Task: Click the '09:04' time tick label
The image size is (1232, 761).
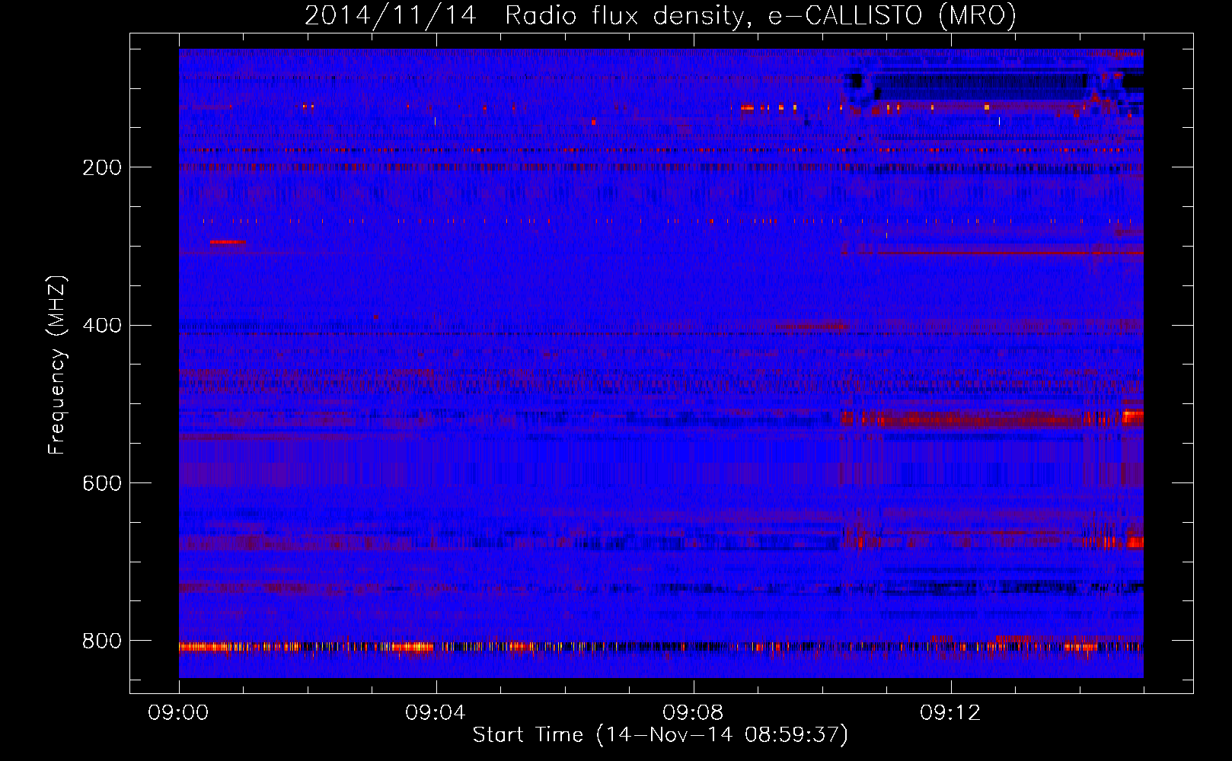Action: tap(436, 713)
